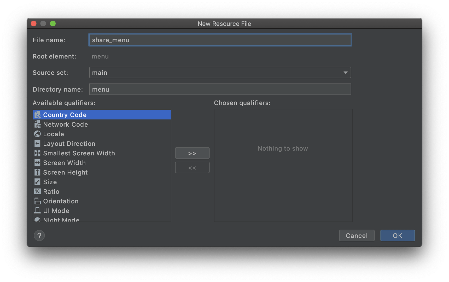Viewport: 449px width, 282px height.
Task: Click the Orientation qualifier icon
Action: pyautogui.click(x=38, y=201)
